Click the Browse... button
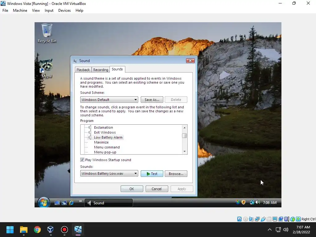Screen dimensions: 316x237 pyautogui.click(x=176, y=174)
